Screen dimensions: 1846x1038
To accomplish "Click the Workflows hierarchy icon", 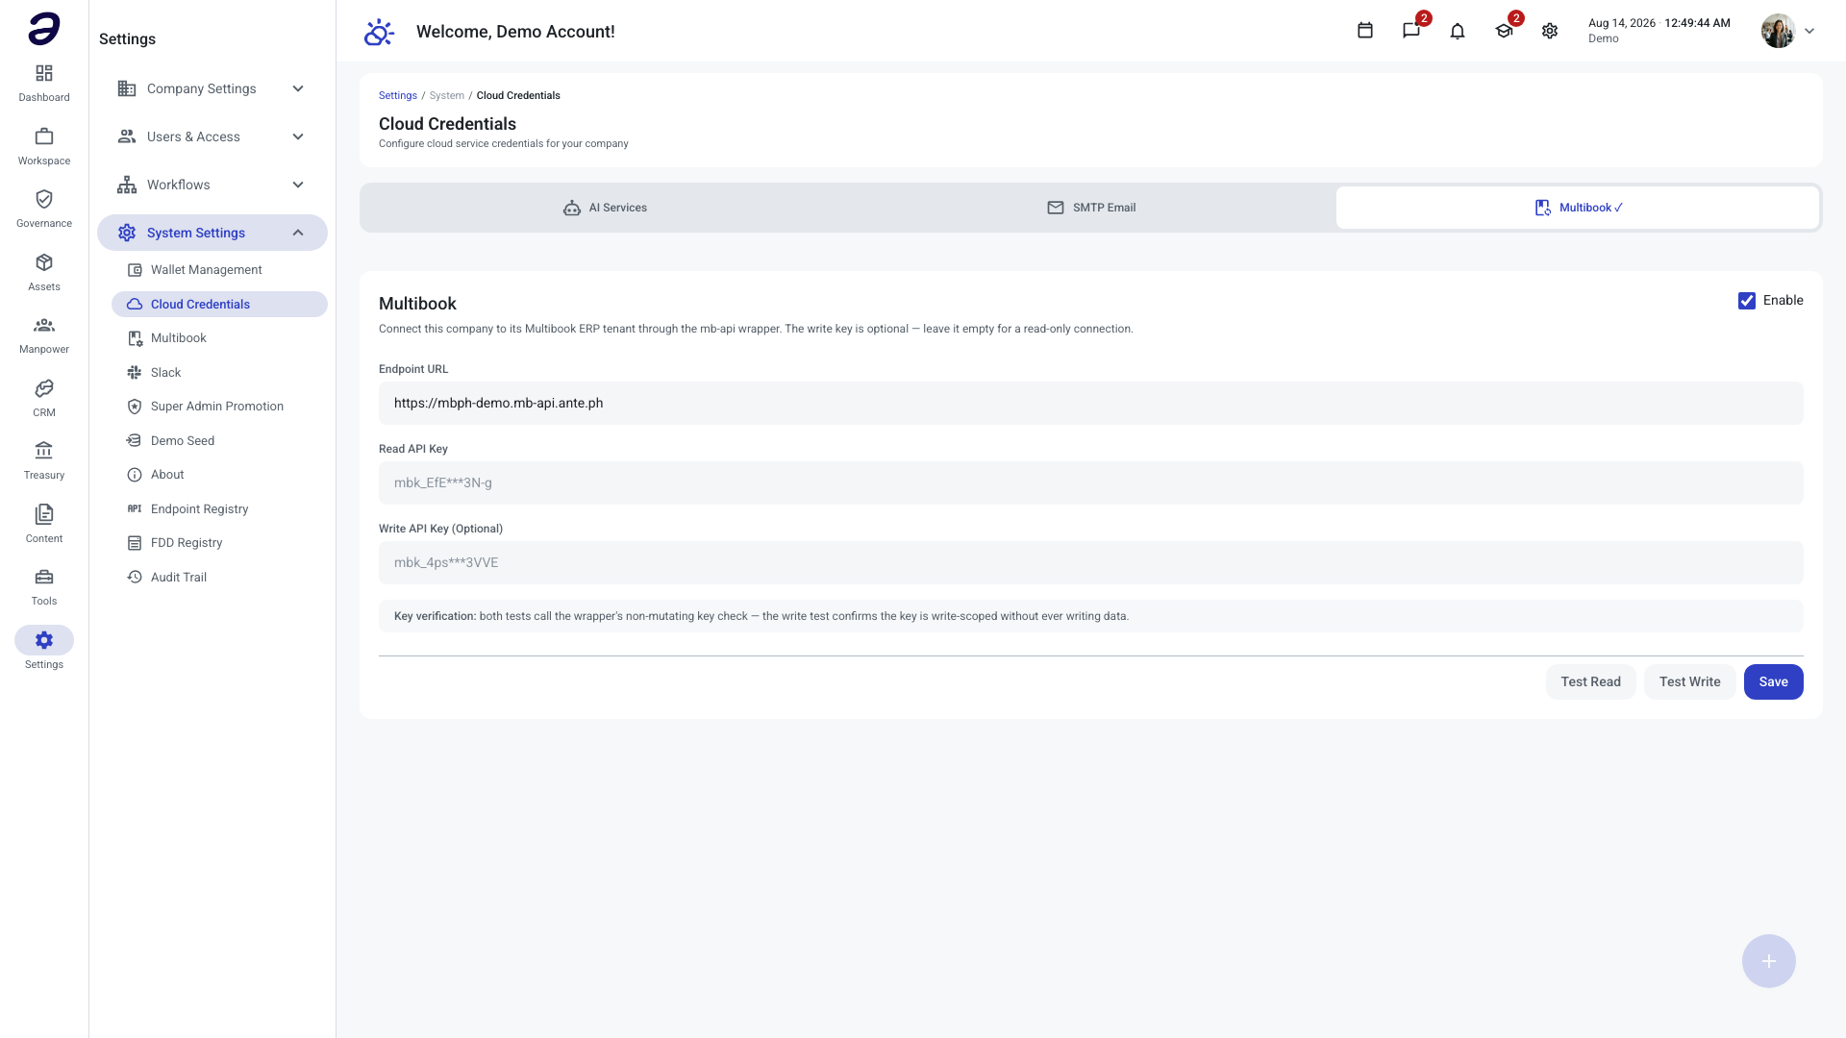I will click(127, 185).
